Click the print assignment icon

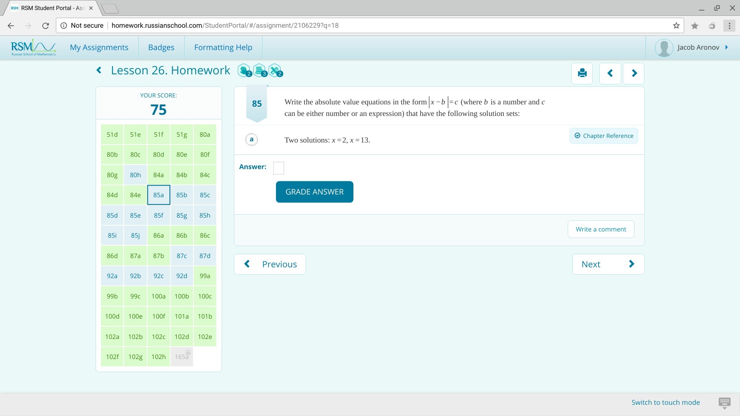(x=582, y=73)
